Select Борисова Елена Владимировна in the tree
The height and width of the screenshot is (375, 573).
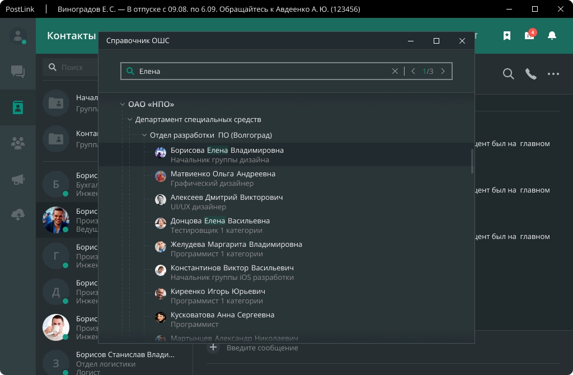coord(285,154)
